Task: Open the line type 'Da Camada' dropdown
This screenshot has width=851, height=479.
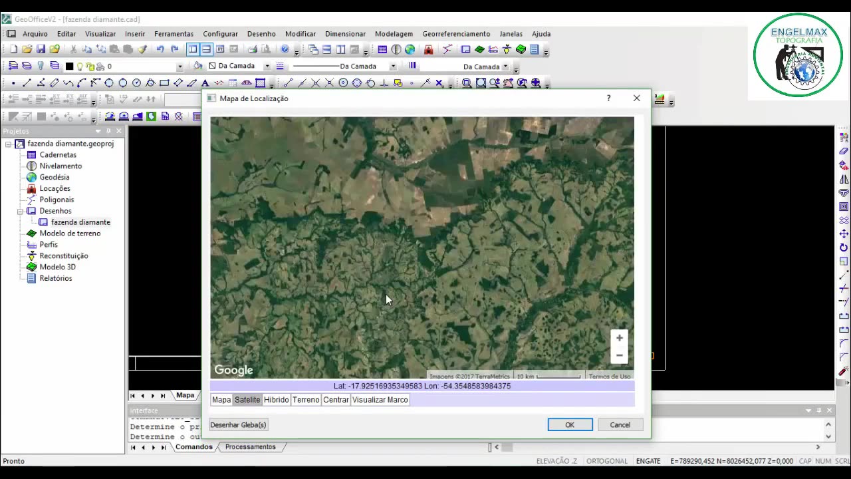Action: pos(393,66)
